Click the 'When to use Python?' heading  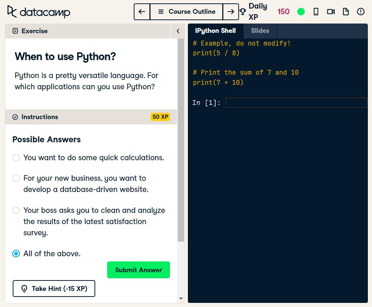65,56
